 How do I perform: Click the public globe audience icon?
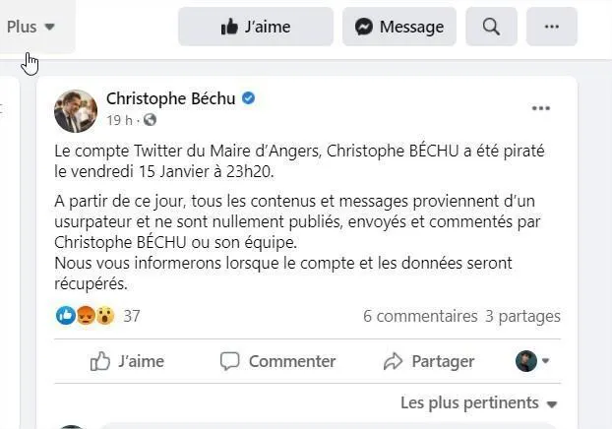150,120
